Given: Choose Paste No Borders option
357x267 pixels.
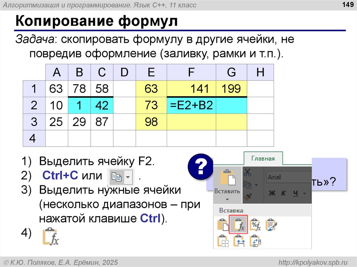Looking at the screenshot, I should pos(223,241).
